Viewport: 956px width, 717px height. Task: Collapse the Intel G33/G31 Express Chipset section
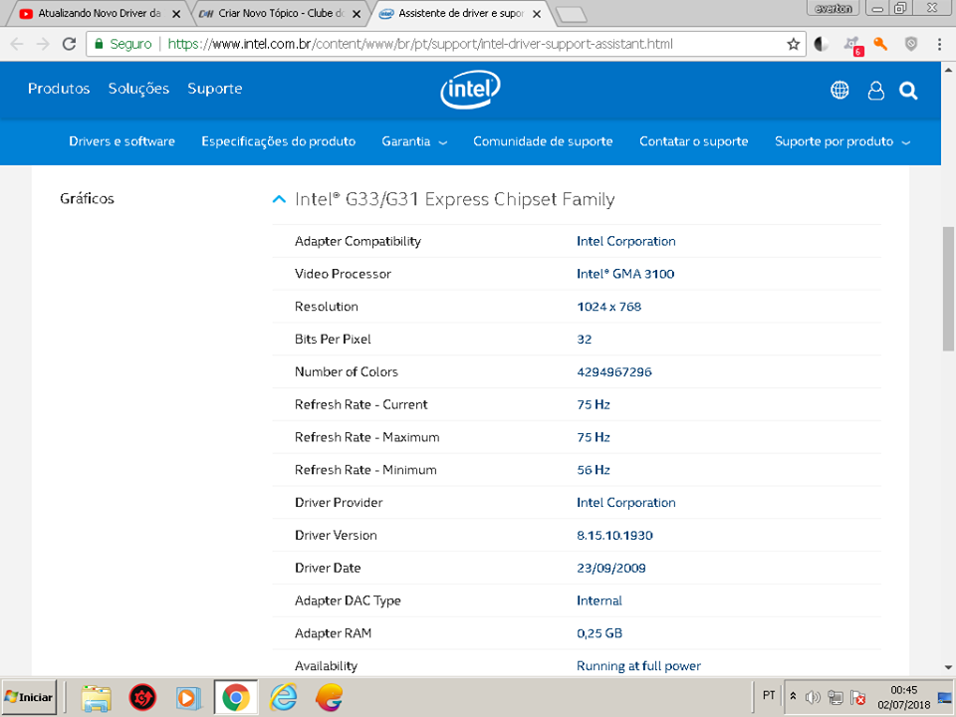click(x=279, y=199)
